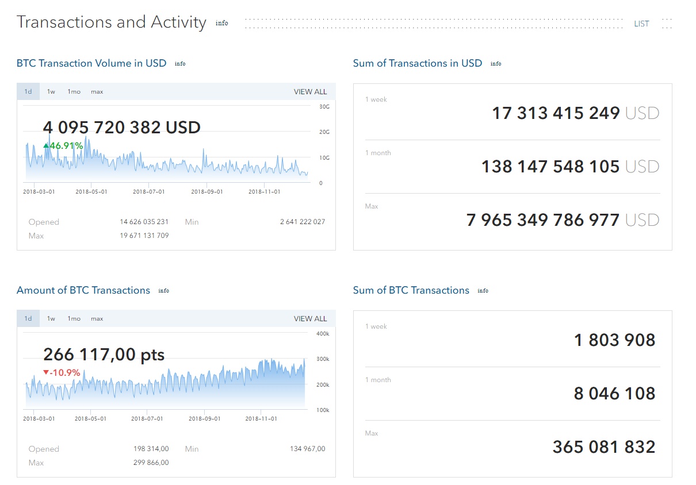Set BTC transactions amount chart to 1mo
696x485 pixels.
74,319
